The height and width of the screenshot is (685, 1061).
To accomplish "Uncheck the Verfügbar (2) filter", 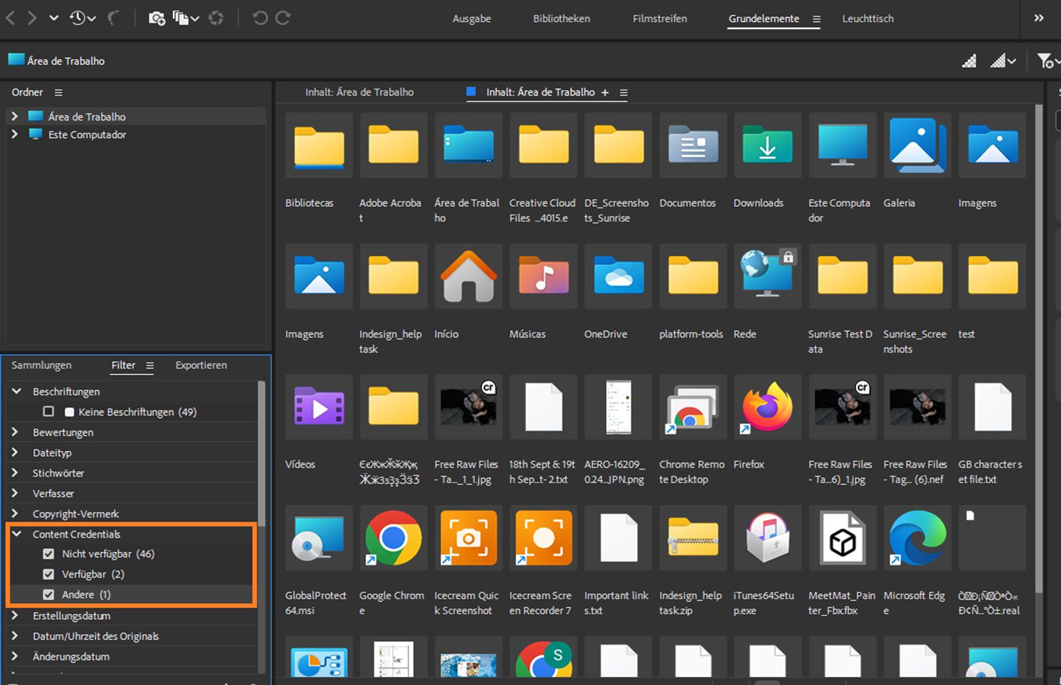I will point(48,574).
